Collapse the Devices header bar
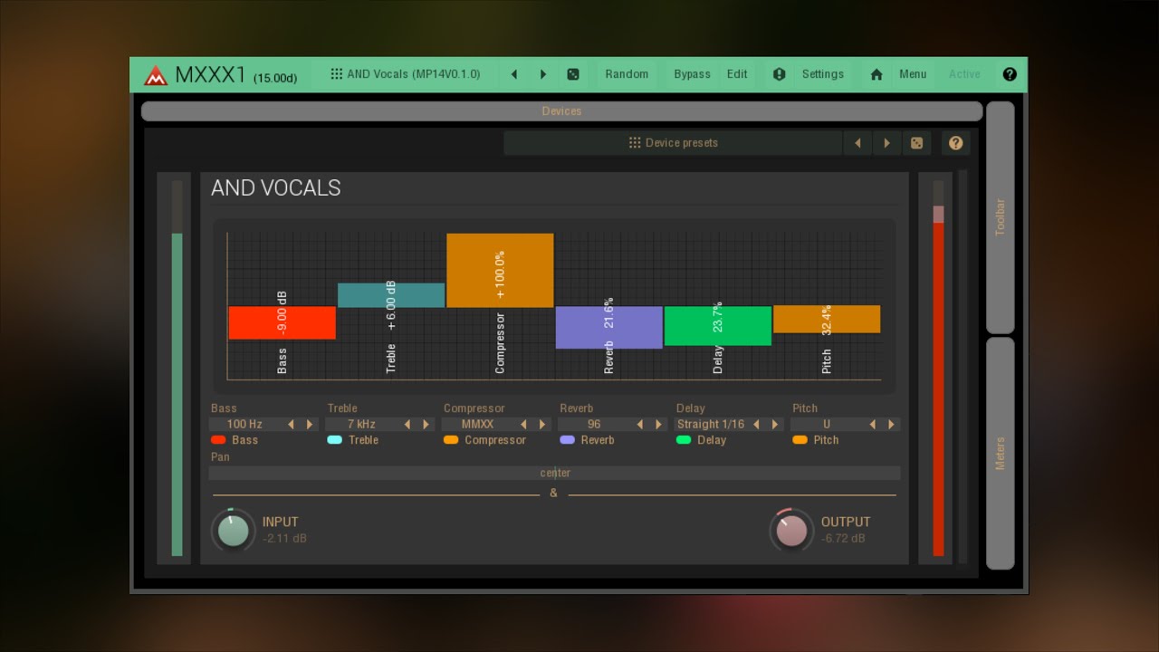The image size is (1159, 652). 561,111
